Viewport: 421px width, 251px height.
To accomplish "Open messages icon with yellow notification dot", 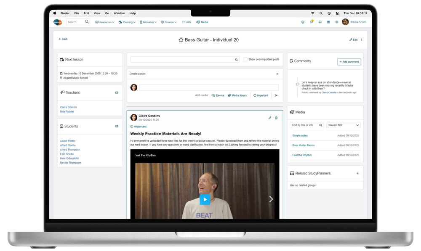I will tap(312, 22).
